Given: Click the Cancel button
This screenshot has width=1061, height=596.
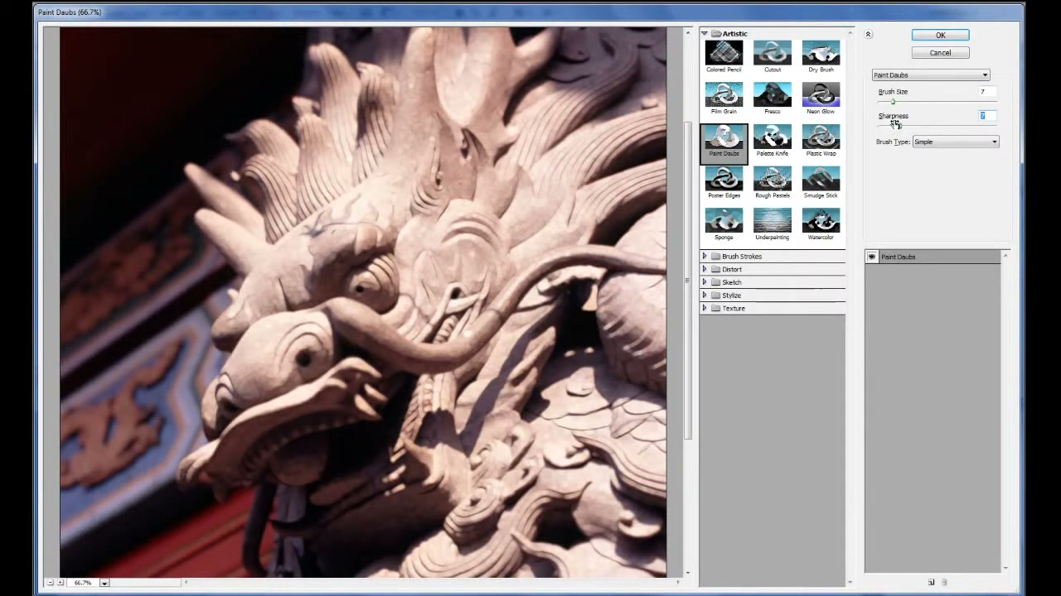Looking at the screenshot, I should click(x=940, y=53).
